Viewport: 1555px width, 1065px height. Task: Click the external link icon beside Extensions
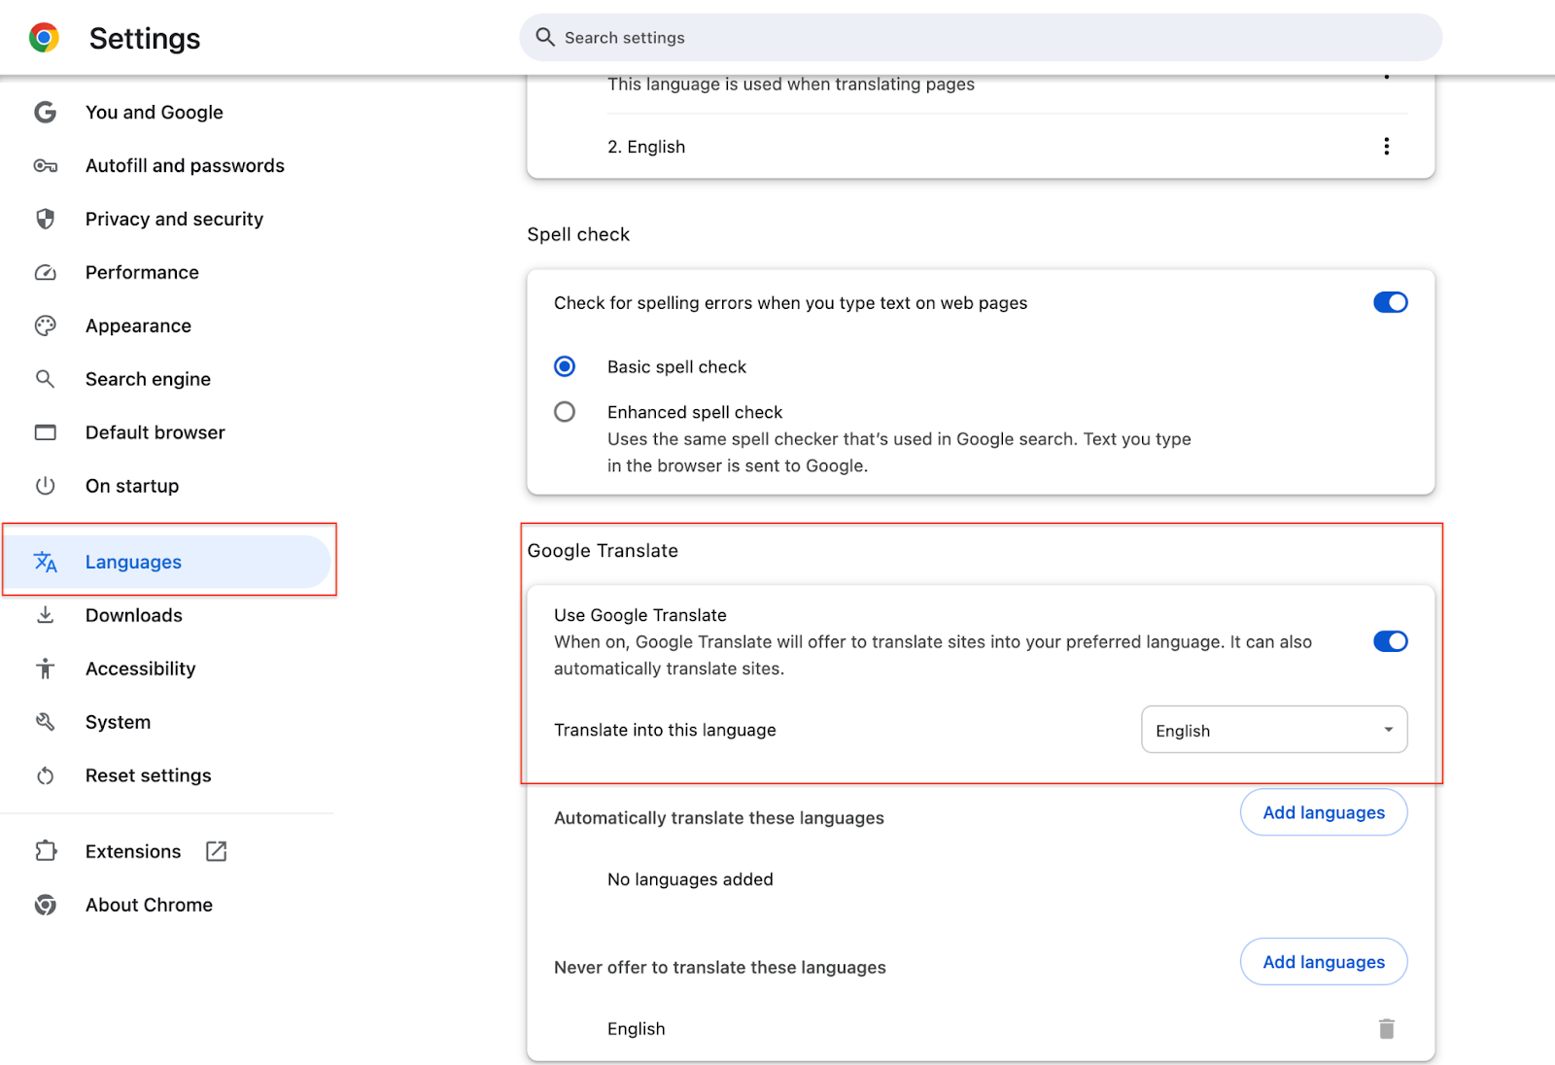pyautogui.click(x=217, y=851)
